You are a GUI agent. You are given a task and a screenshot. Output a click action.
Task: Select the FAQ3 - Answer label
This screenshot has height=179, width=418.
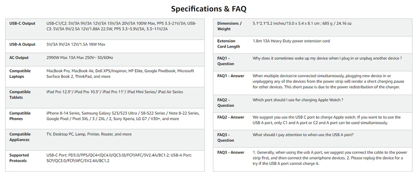tap(231, 152)
